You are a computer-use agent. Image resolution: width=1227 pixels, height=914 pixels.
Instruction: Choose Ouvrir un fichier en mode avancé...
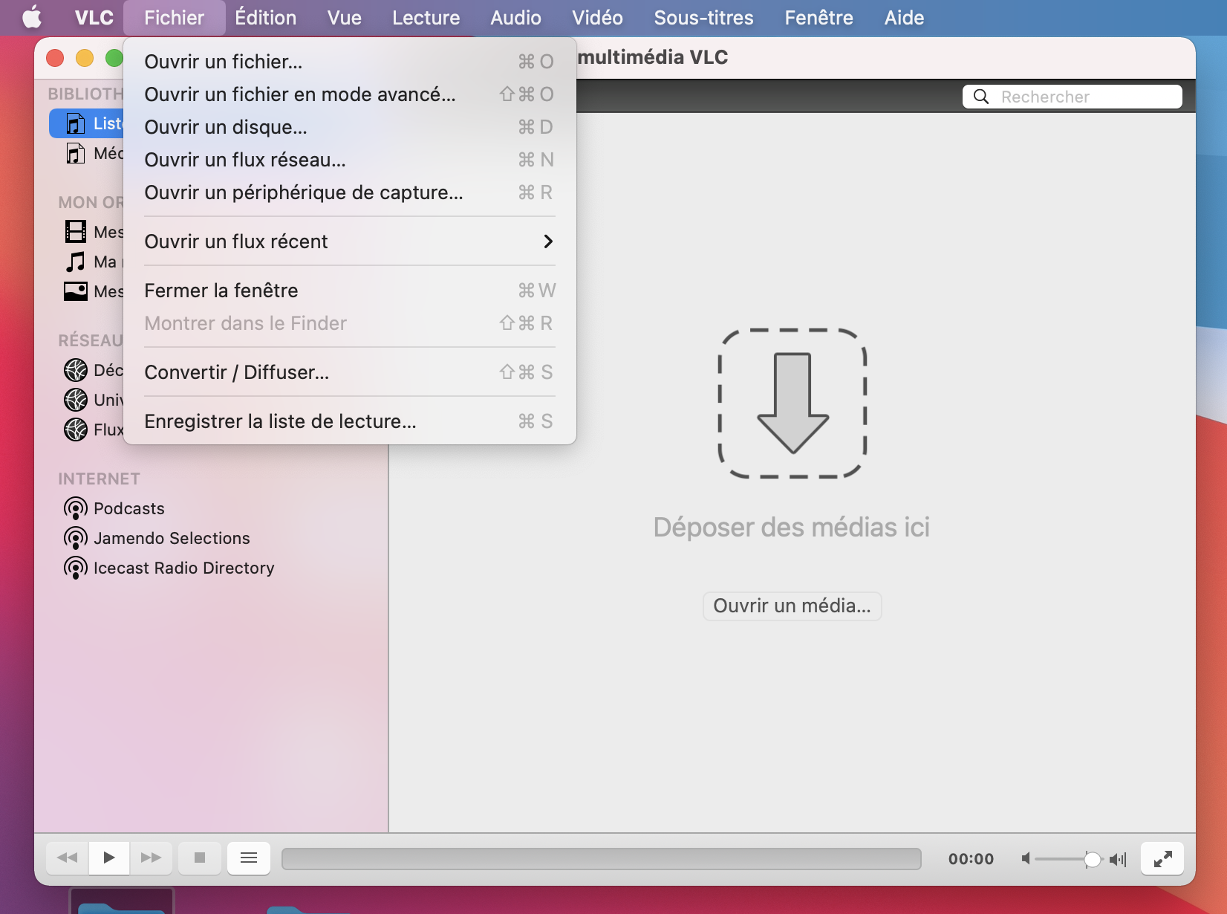click(350, 94)
